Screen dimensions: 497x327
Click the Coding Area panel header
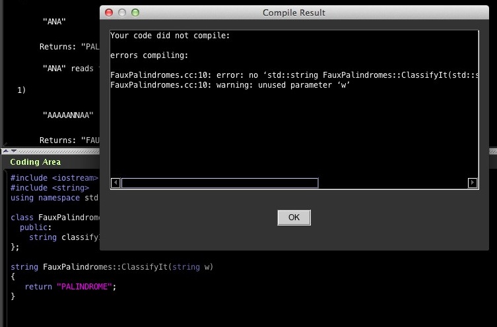pos(36,162)
